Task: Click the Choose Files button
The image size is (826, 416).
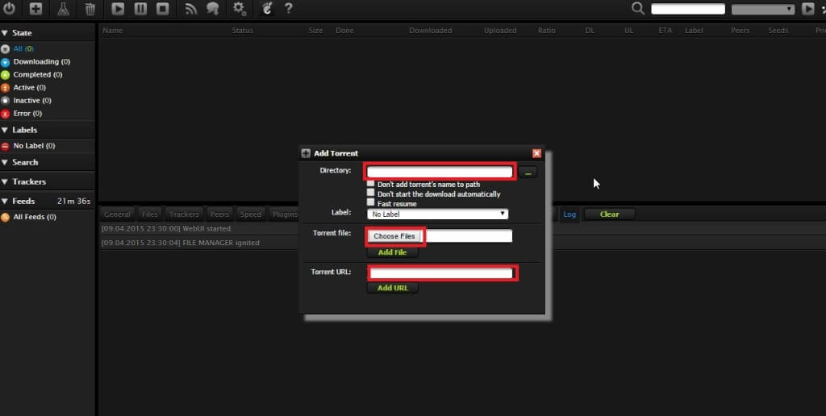Action: [x=394, y=236]
